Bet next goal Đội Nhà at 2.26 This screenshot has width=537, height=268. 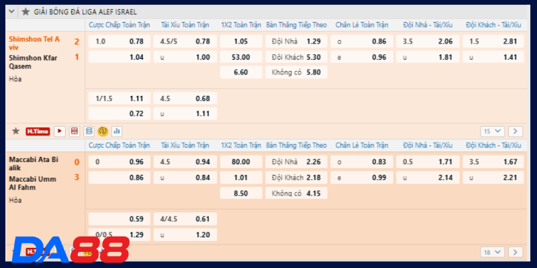tap(296, 161)
